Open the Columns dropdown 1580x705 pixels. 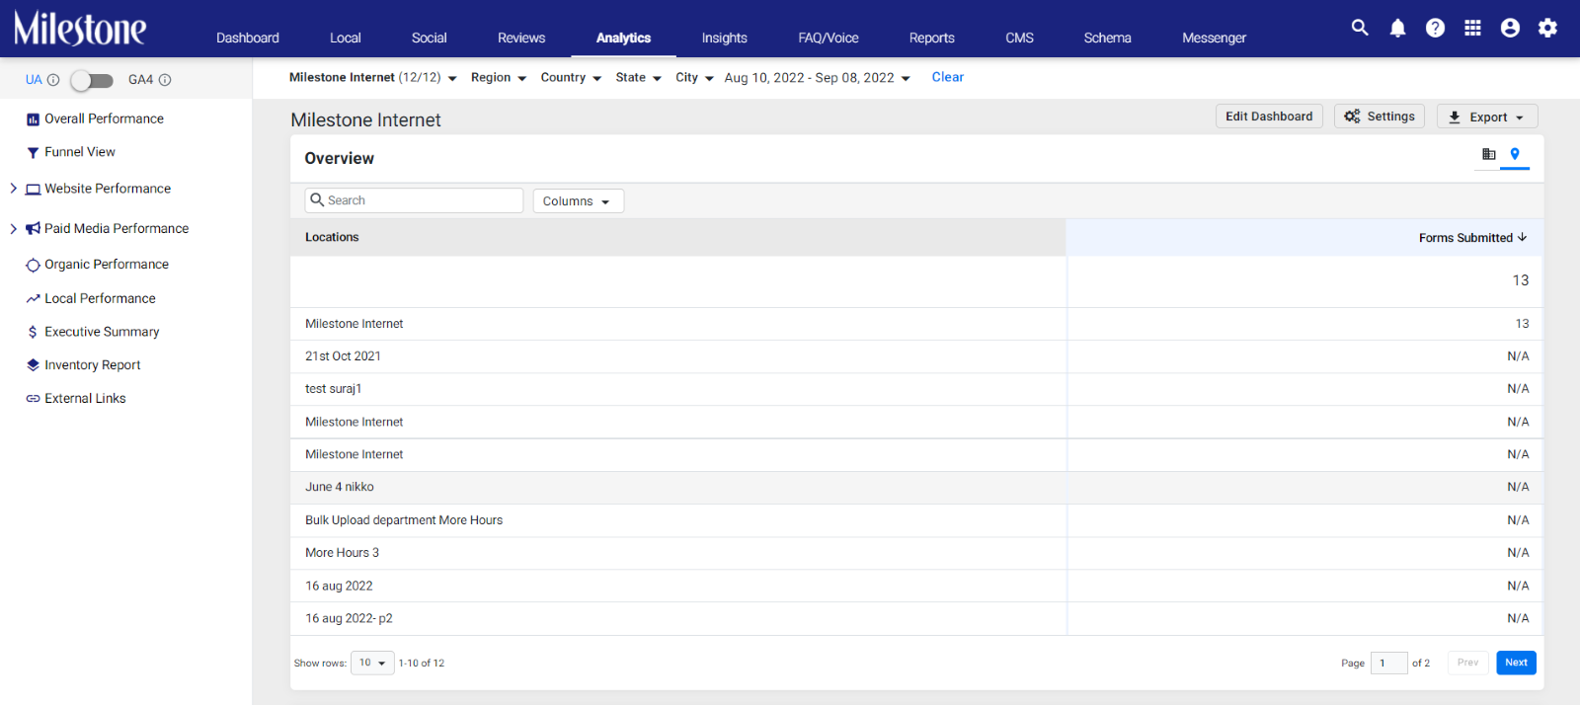pyautogui.click(x=578, y=201)
